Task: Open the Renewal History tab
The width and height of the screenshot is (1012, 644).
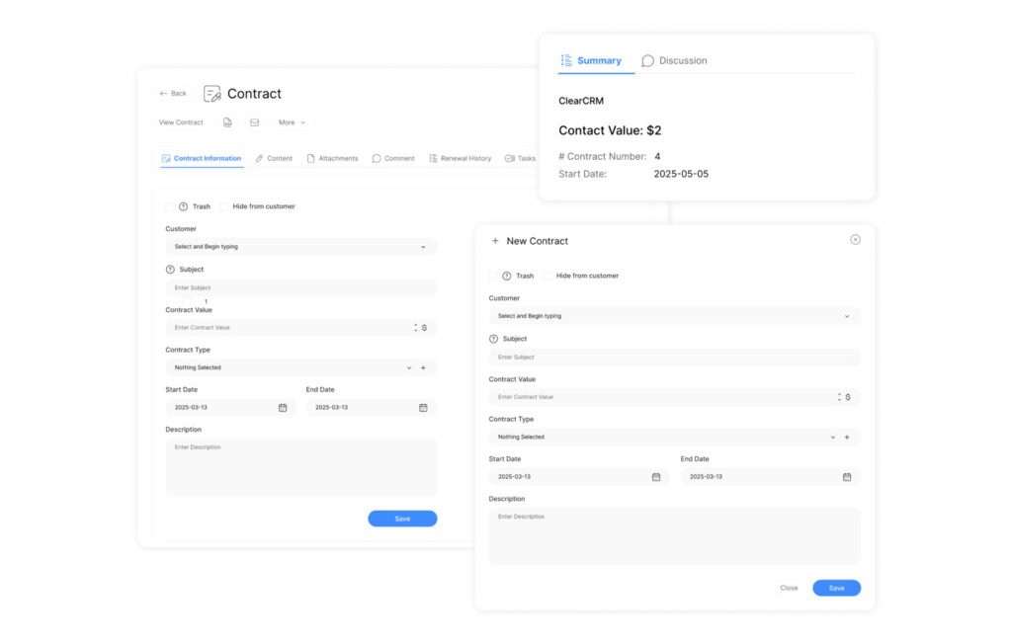Action: point(460,158)
